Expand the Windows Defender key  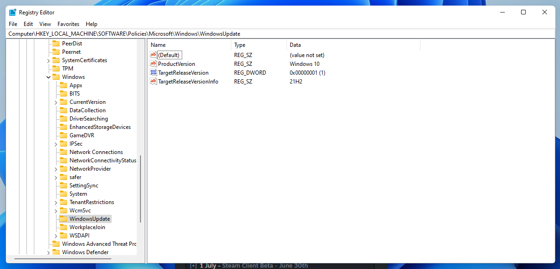click(x=49, y=252)
